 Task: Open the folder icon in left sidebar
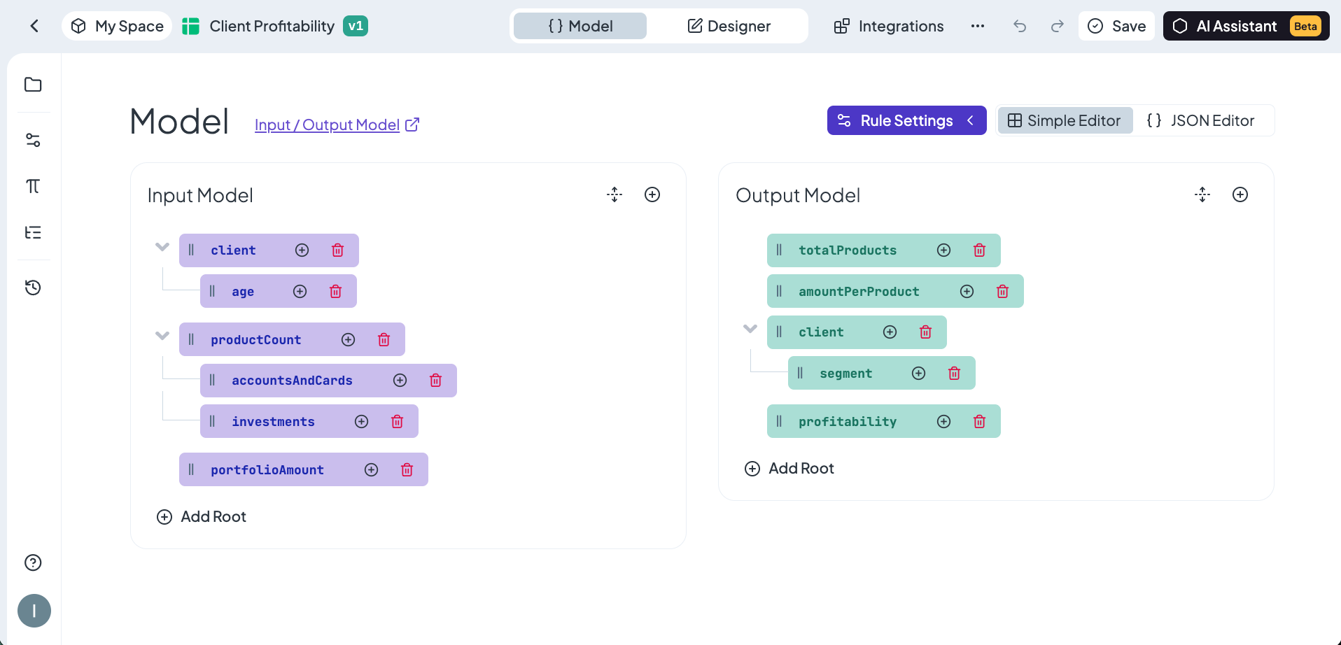(33, 85)
